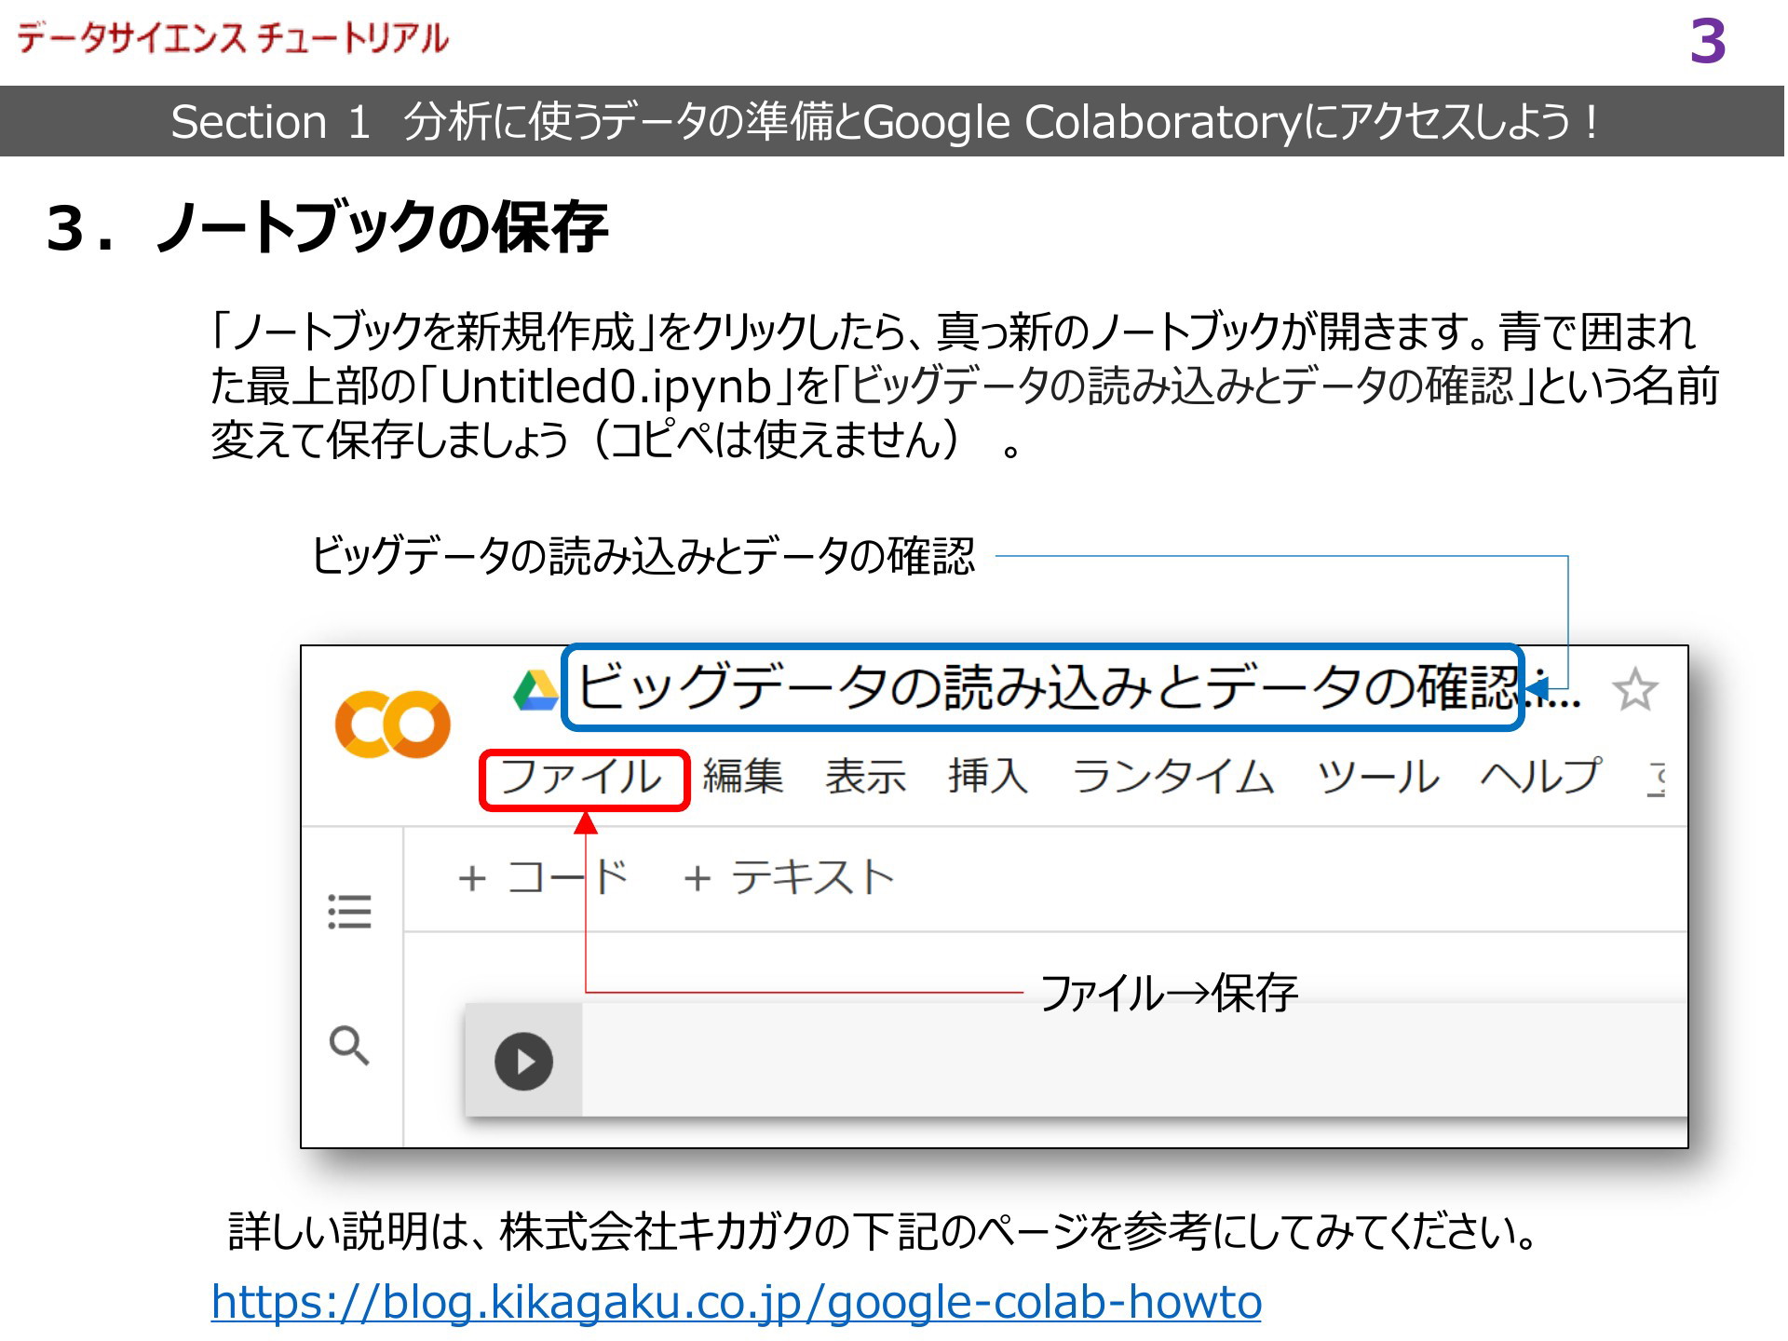Open the 挿入 menu
This screenshot has width=1788, height=1341.
tap(988, 776)
